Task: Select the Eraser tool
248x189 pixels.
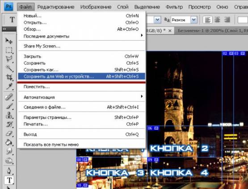Action: [x=9, y=133]
